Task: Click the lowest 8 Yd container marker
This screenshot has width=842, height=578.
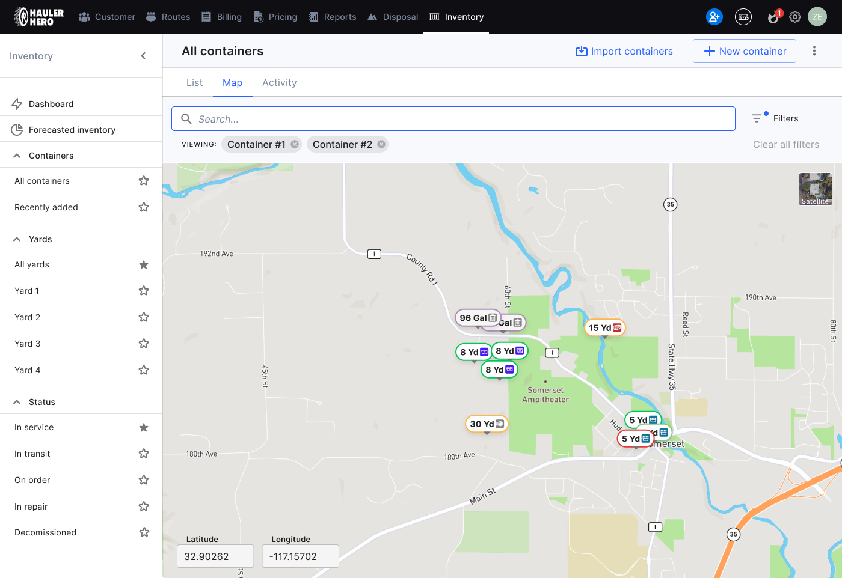Action: pyautogui.click(x=499, y=370)
